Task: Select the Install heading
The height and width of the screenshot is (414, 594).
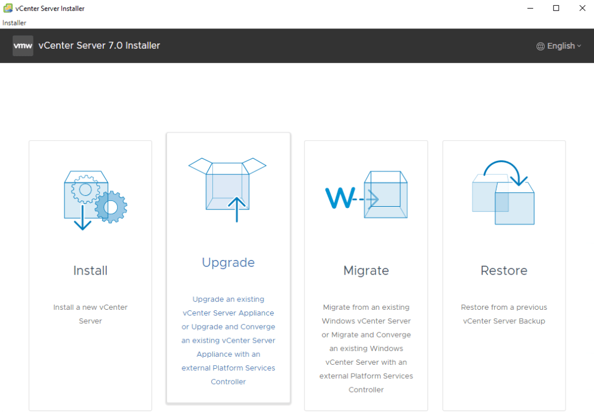Action: pyautogui.click(x=90, y=270)
